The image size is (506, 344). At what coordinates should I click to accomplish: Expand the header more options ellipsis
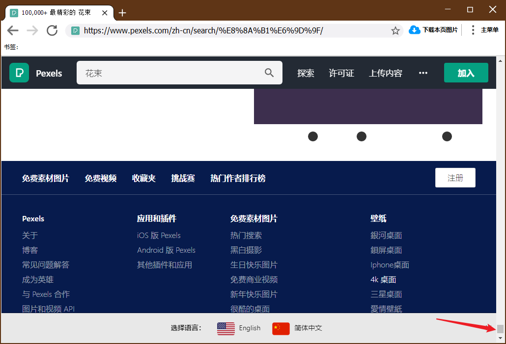423,73
